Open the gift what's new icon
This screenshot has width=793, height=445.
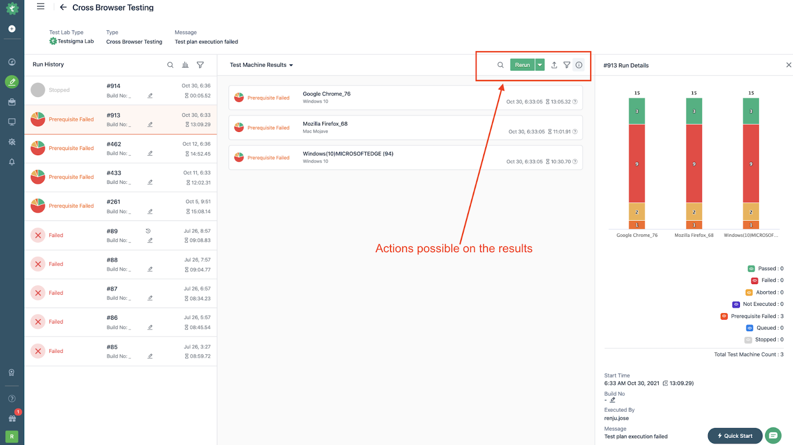[12, 418]
